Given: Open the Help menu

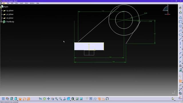Looking at the screenshot, I should point(38,3).
